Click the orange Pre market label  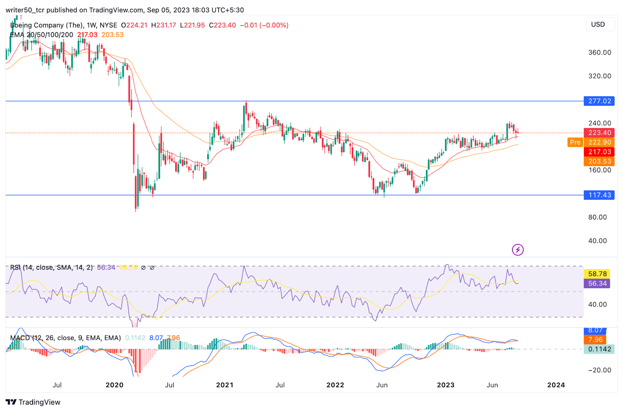point(575,142)
